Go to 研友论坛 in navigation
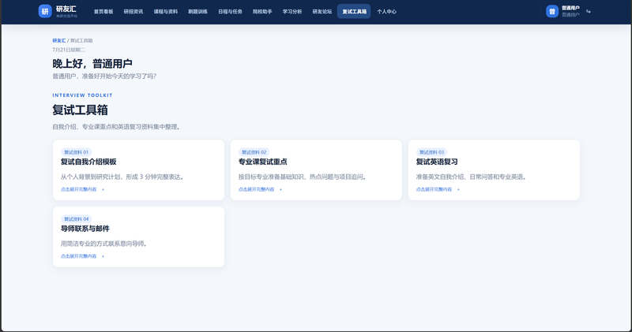The height and width of the screenshot is (332, 632). click(322, 12)
